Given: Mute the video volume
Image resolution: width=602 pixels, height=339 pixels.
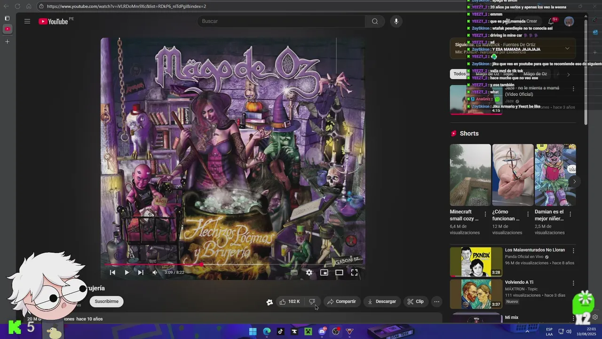Looking at the screenshot, I should coord(155,272).
